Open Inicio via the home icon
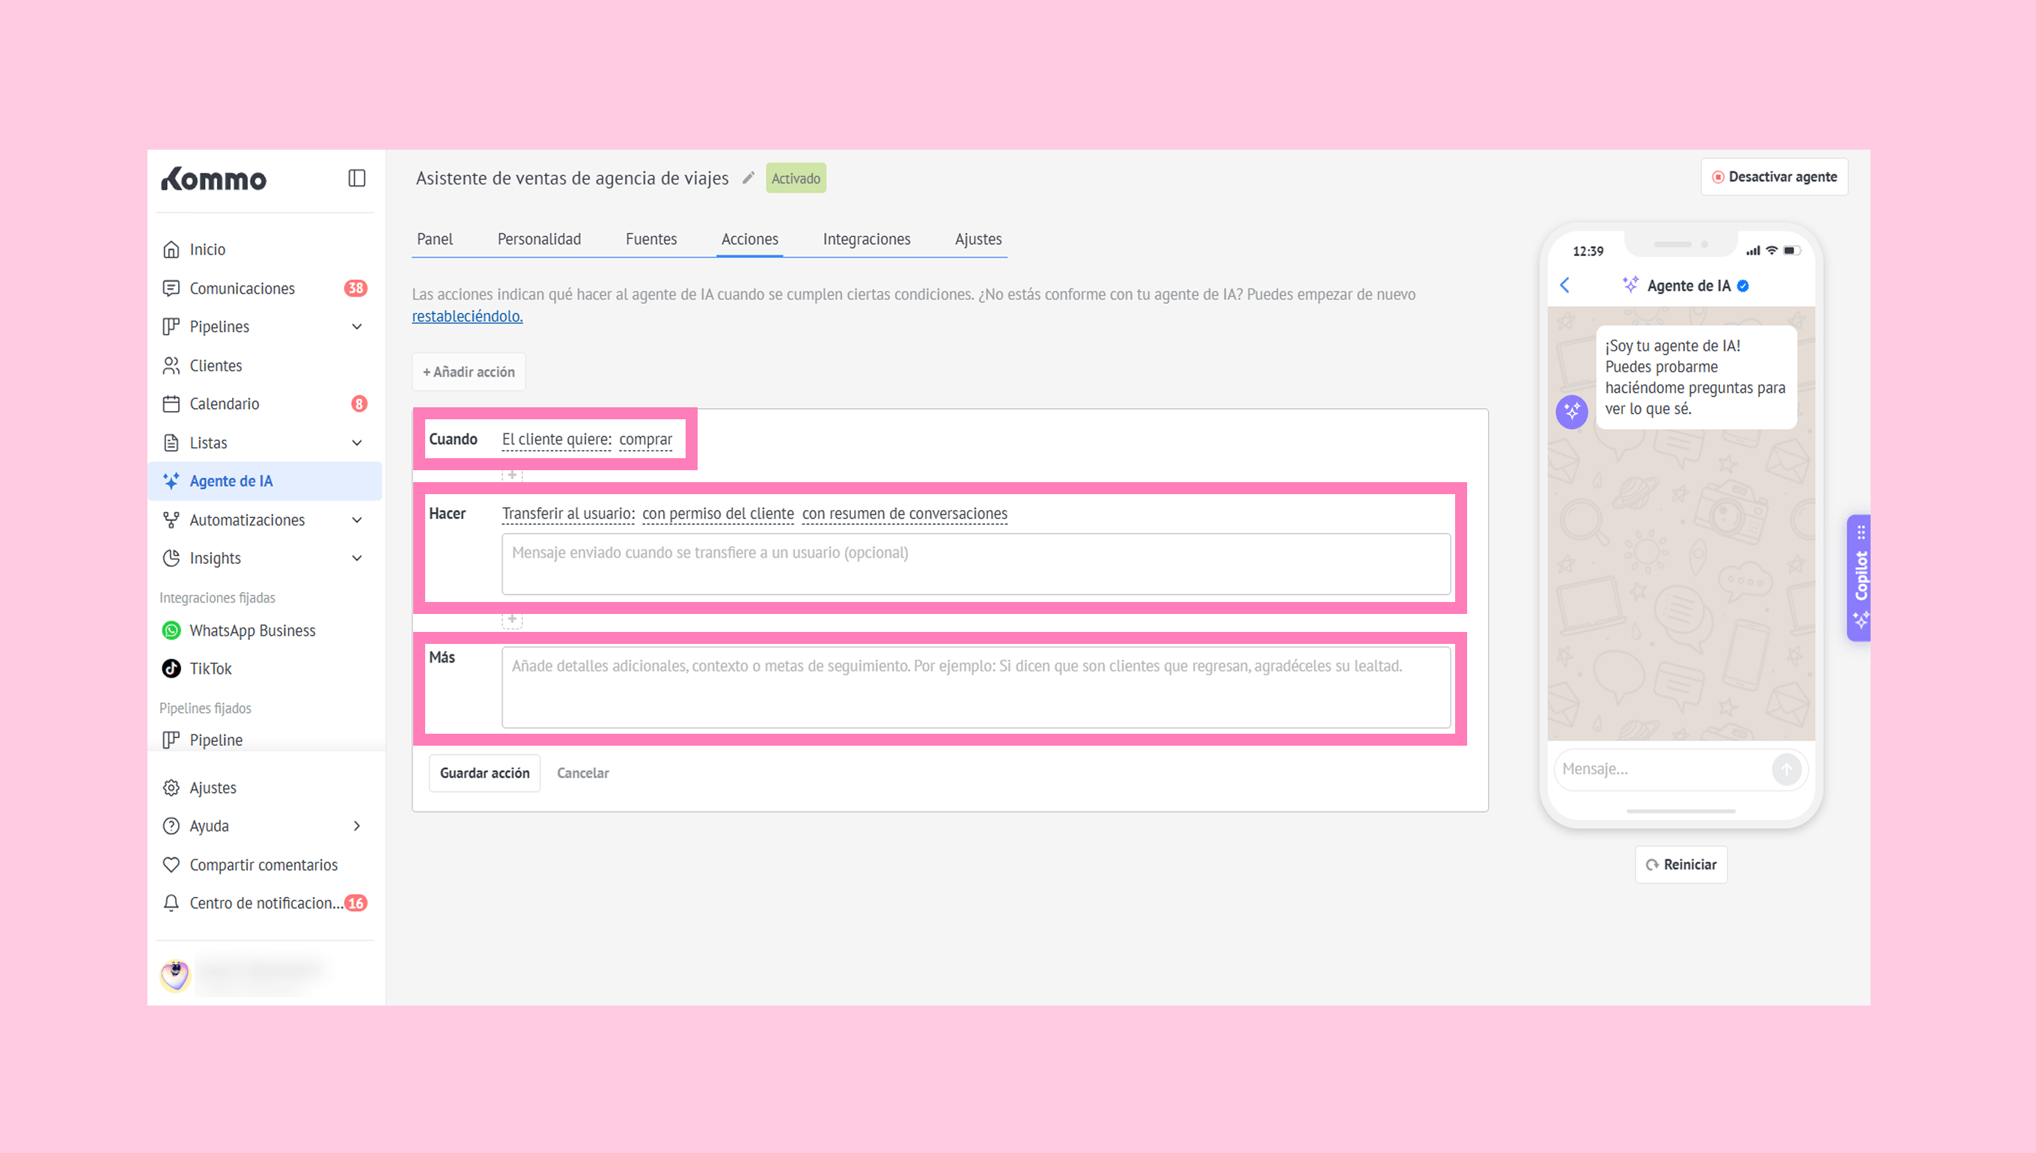This screenshot has width=2036, height=1153. point(171,249)
